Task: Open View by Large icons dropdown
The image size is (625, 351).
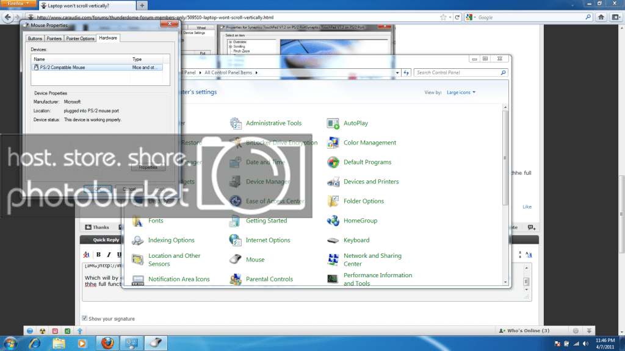Action: (461, 93)
